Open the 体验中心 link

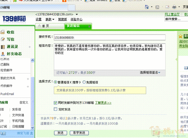pyautogui.click(x=76, y=19)
